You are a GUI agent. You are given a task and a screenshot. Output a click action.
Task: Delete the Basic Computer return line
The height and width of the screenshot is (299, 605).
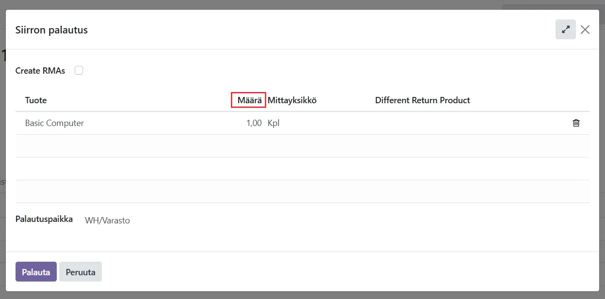click(x=576, y=123)
